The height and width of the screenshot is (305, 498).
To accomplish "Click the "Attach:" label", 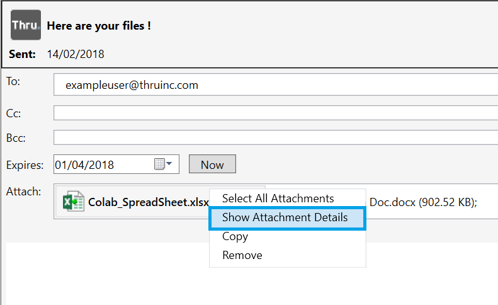I will (23, 190).
